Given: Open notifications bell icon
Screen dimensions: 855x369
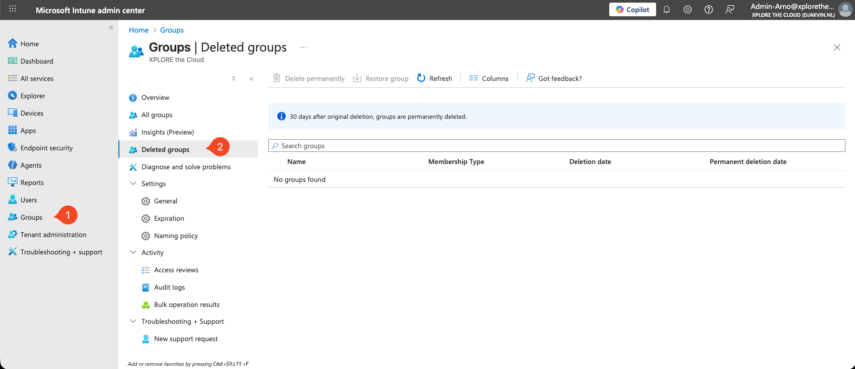Looking at the screenshot, I should (x=667, y=9).
